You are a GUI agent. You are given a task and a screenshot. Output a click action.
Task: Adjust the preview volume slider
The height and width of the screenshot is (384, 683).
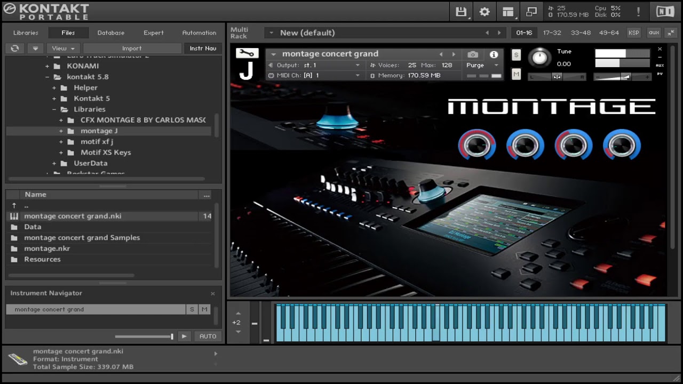[144, 337]
